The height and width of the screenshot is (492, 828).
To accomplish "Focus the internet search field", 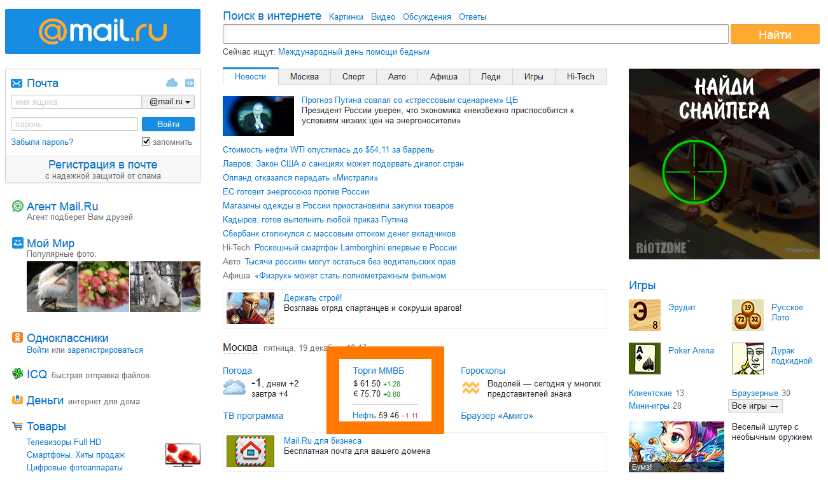I will (475, 34).
